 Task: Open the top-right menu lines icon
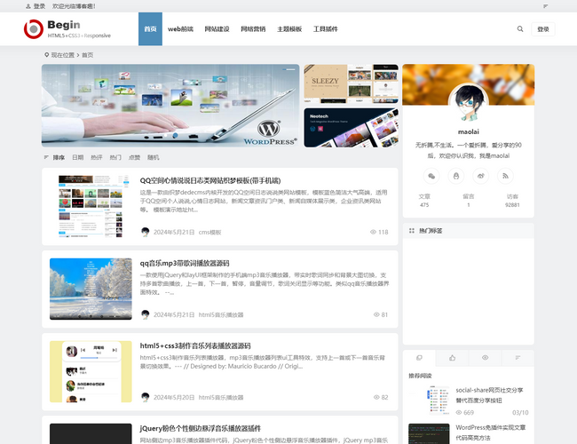[x=545, y=5]
